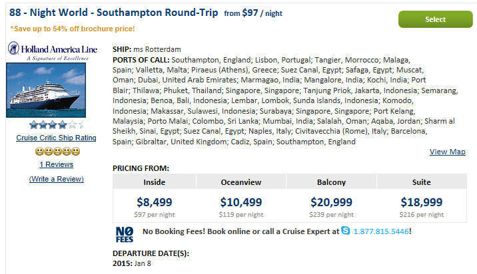Screen dimensions: 477x274
Task: Open the ms Rotterdam ship photo
Action: click(46, 90)
